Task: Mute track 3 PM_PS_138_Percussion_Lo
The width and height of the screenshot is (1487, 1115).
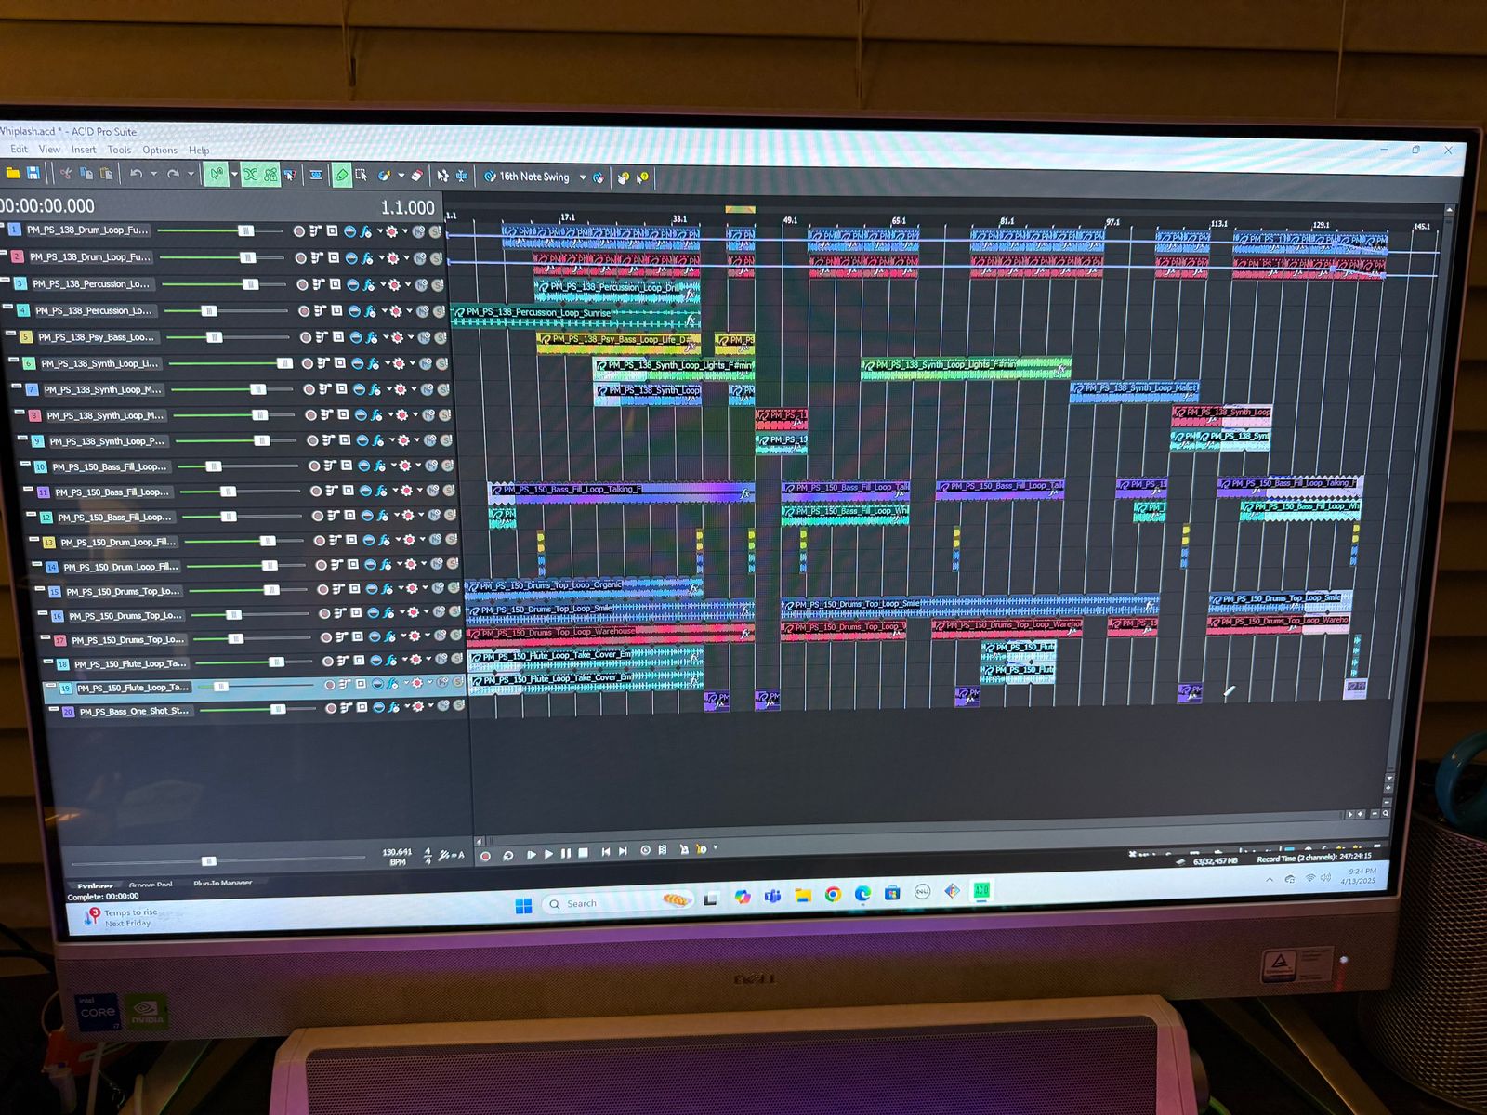Action: tap(421, 285)
